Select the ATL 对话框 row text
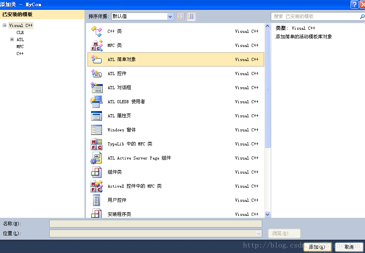Screen dimensions: 365x253 pos(119,88)
